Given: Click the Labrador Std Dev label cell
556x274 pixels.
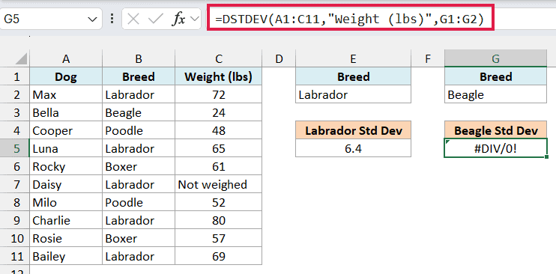Looking at the screenshot, I should [353, 130].
